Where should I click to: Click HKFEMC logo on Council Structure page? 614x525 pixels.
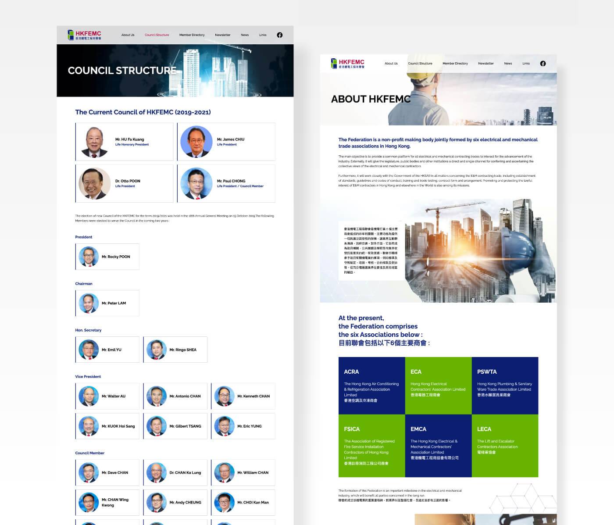(85, 35)
